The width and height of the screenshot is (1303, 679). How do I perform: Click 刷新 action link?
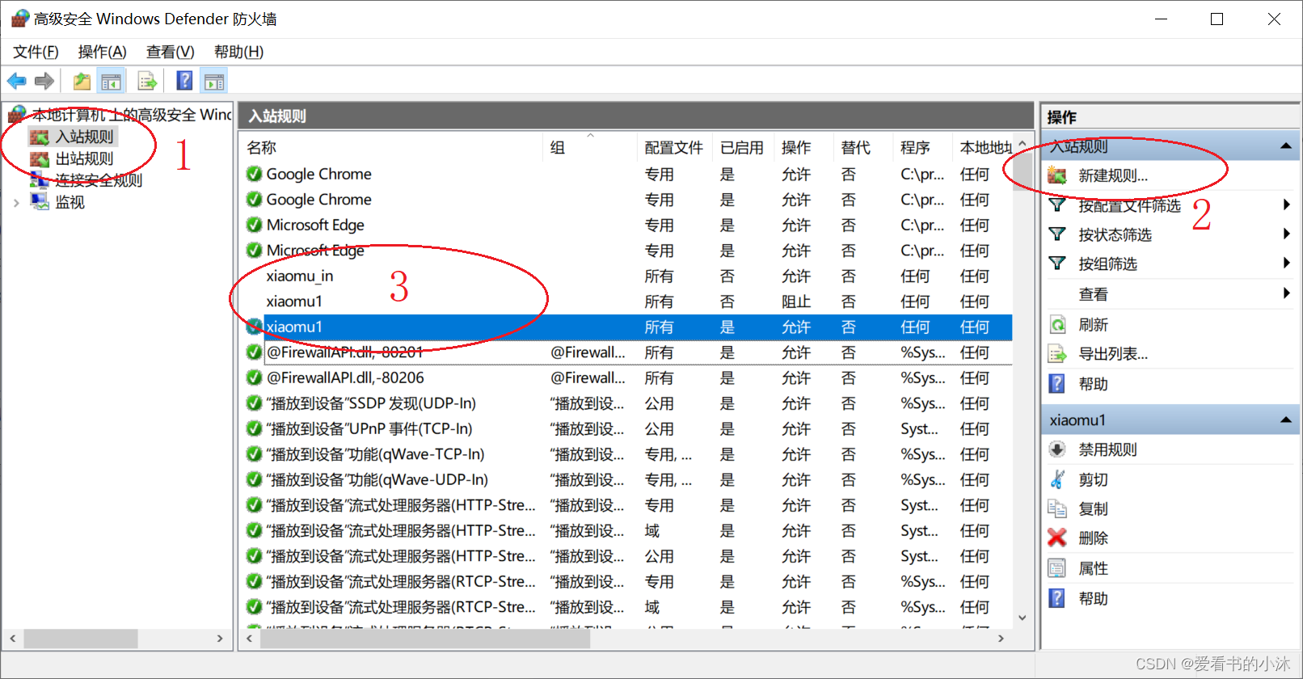click(1093, 325)
